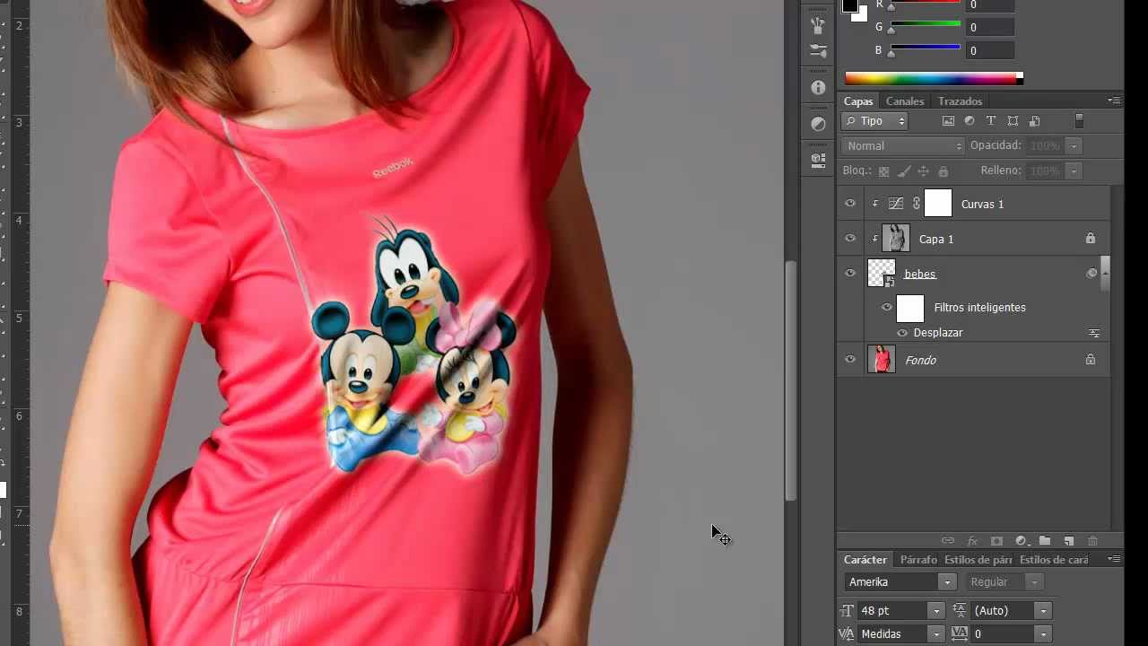Open the Relleno dropdown arrow
Viewport: 1148px width, 646px height.
pyautogui.click(x=1073, y=170)
